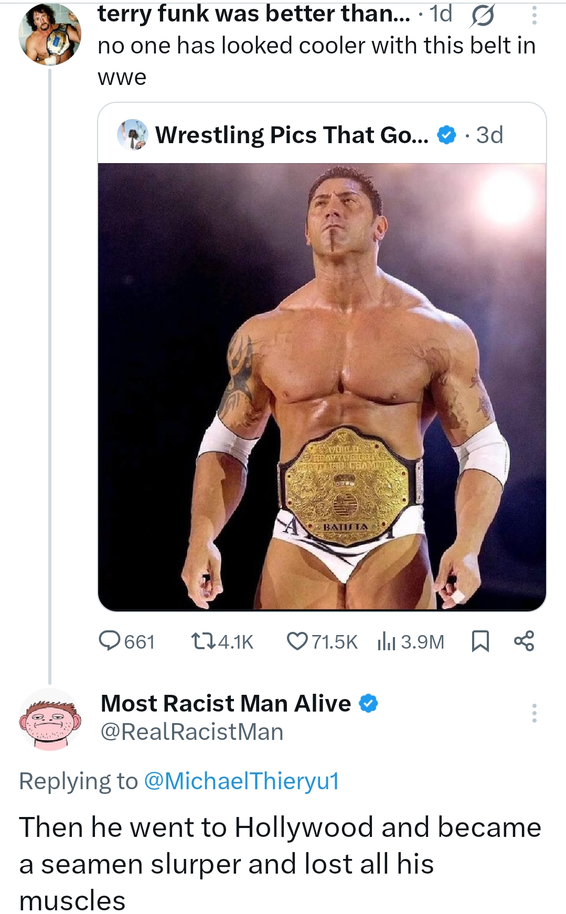Enlarge the wrestler championship belt photo
Screen dimensions: 566x914
pos(322,387)
